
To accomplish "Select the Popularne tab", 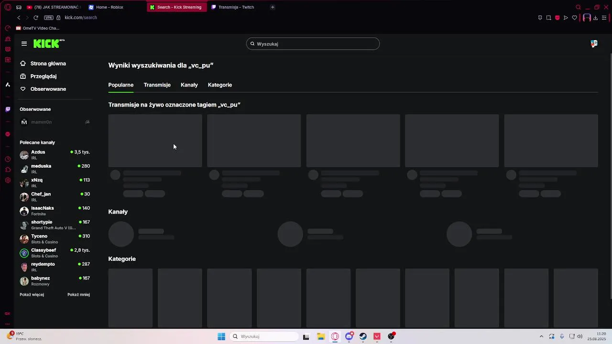I will (121, 85).
